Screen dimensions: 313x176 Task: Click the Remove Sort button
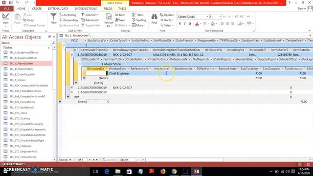point(69,25)
